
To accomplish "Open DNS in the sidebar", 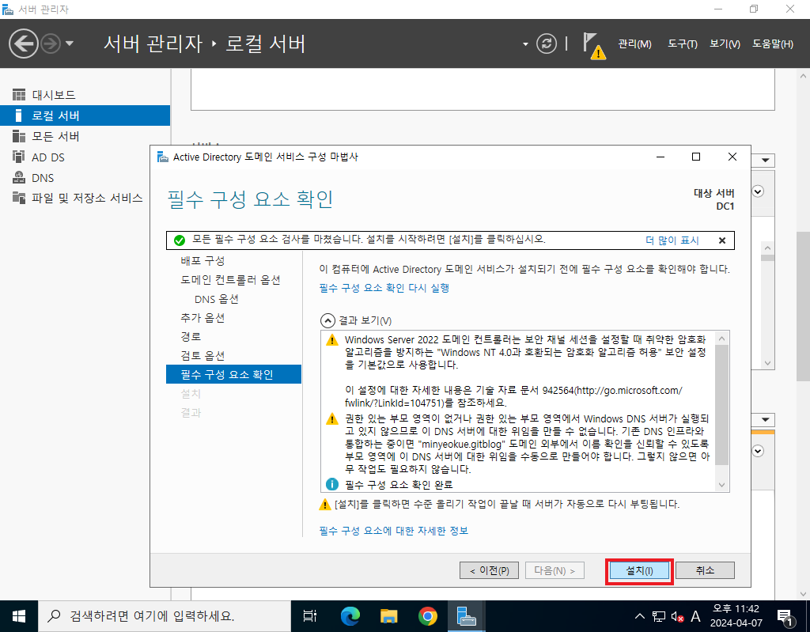I will click(x=85, y=178).
